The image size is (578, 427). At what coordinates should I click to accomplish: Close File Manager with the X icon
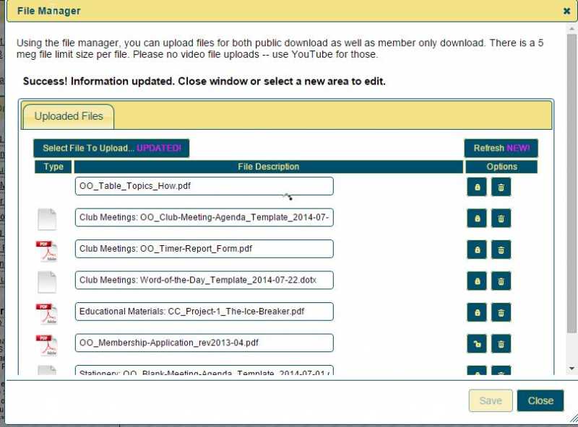pyautogui.click(x=567, y=11)
